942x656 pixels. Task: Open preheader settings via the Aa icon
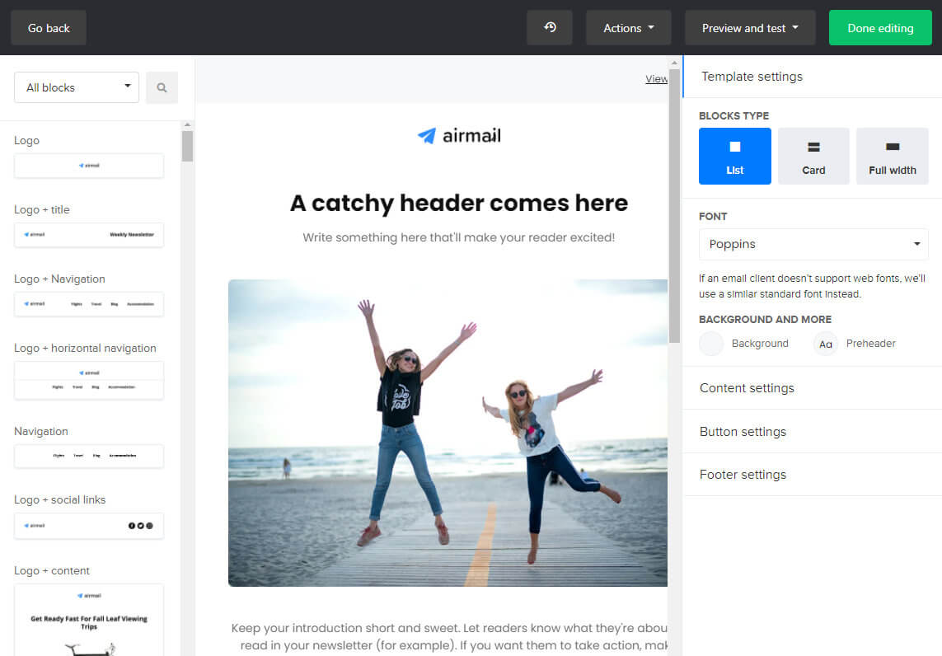tap(825, 344)
